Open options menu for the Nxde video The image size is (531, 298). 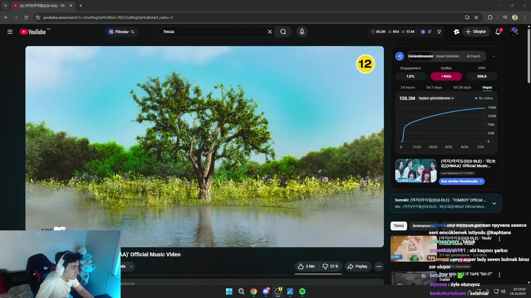coord(499,239)
